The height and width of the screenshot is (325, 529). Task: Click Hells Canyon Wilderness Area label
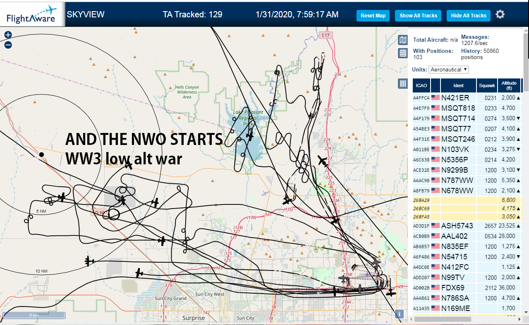click(x=187, y=92)
